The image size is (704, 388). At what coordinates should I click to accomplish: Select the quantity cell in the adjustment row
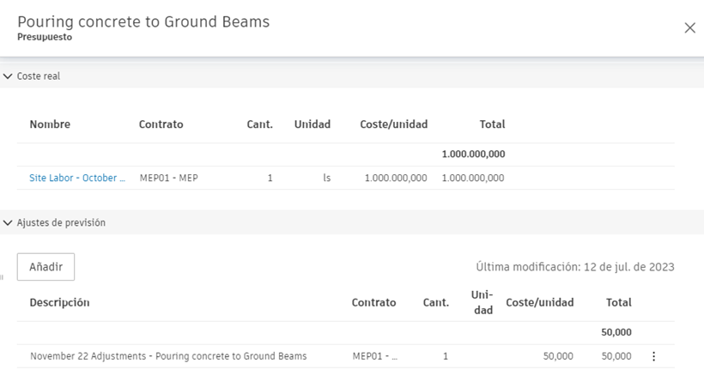point(445,356)
